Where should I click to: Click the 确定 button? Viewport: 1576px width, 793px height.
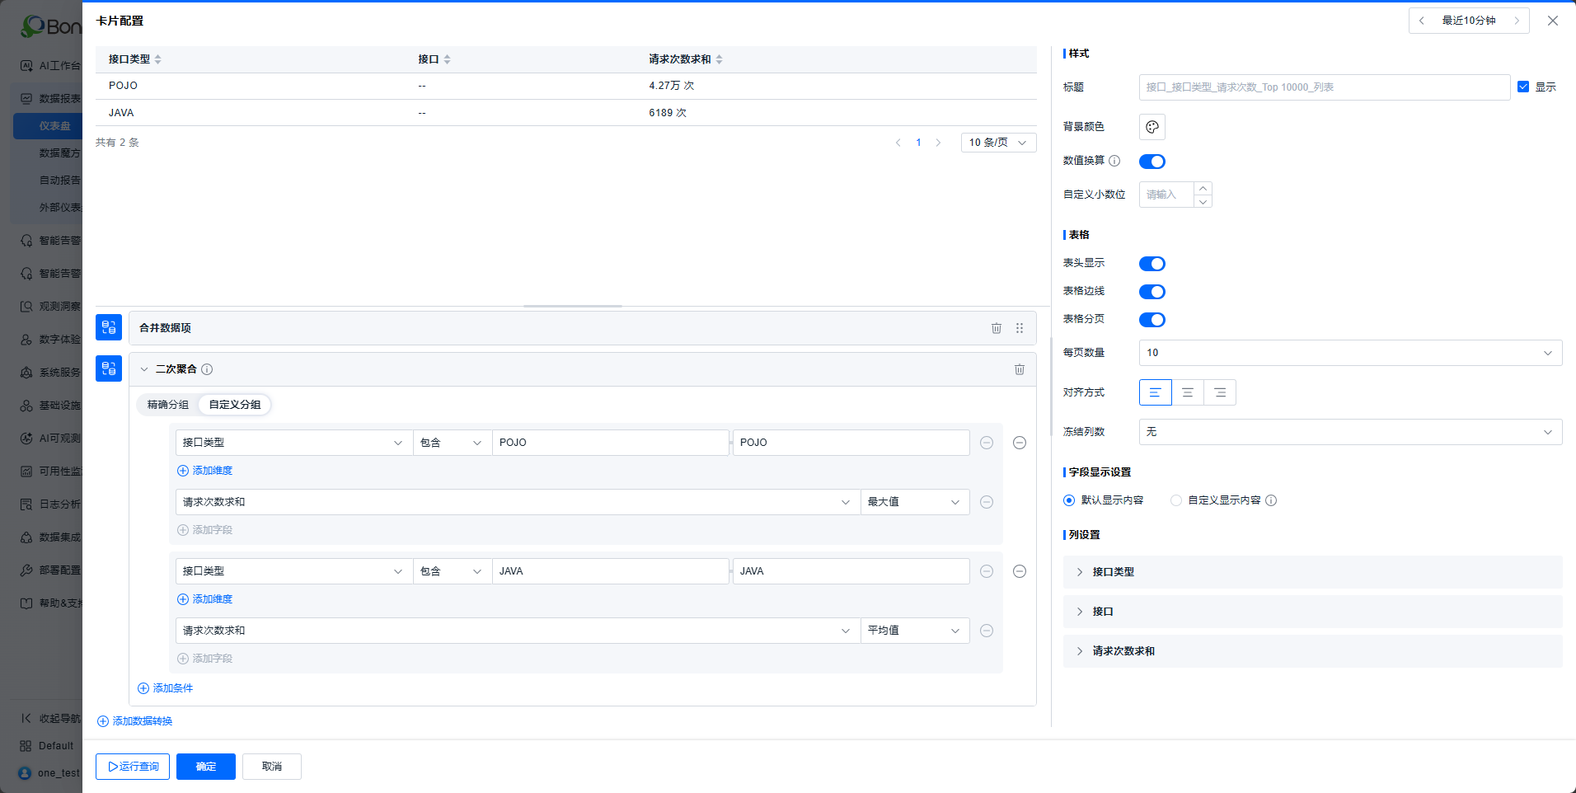206,767
